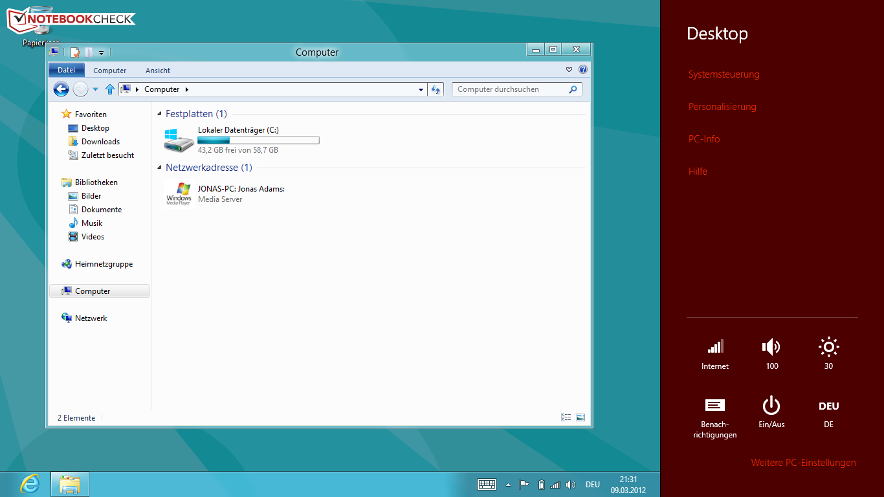Select Heimnetzgruppe in the navigation pane
Viewport: 884px width, 497px height.
104,264
